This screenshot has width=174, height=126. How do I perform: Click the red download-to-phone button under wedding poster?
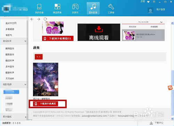[58, 39]
